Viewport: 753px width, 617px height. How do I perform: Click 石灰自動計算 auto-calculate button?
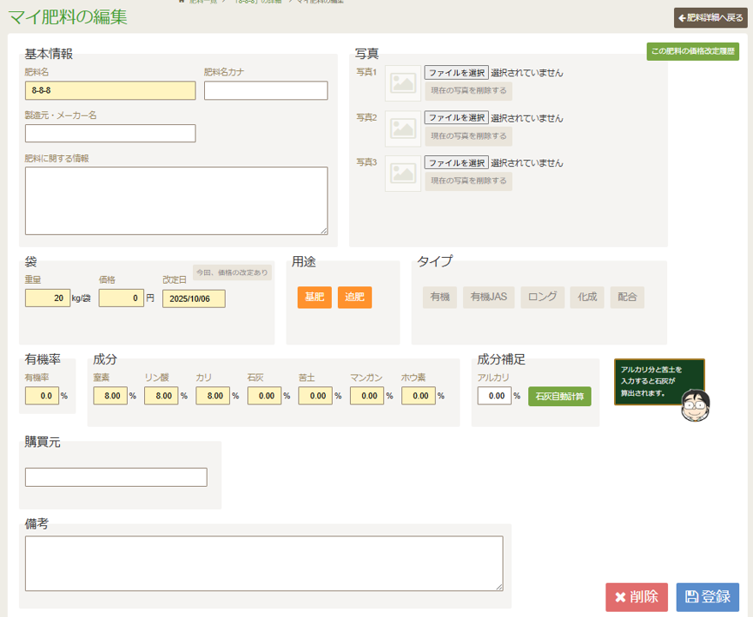tap(559, 397)
